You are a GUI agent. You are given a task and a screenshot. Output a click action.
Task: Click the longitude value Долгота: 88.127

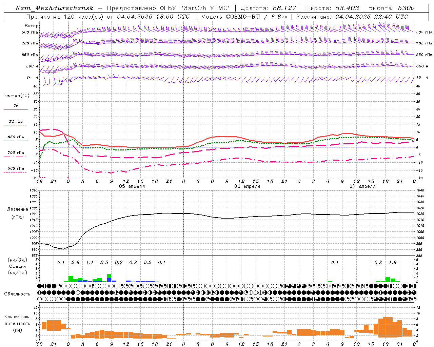click(268, 8)
